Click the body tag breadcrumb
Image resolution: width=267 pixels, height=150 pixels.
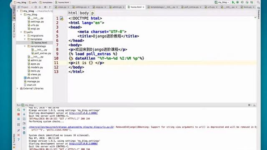point(84,13)
